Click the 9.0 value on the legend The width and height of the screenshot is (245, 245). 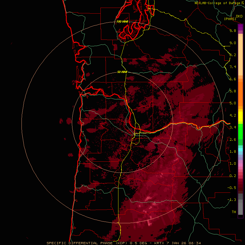click(233, 43)
